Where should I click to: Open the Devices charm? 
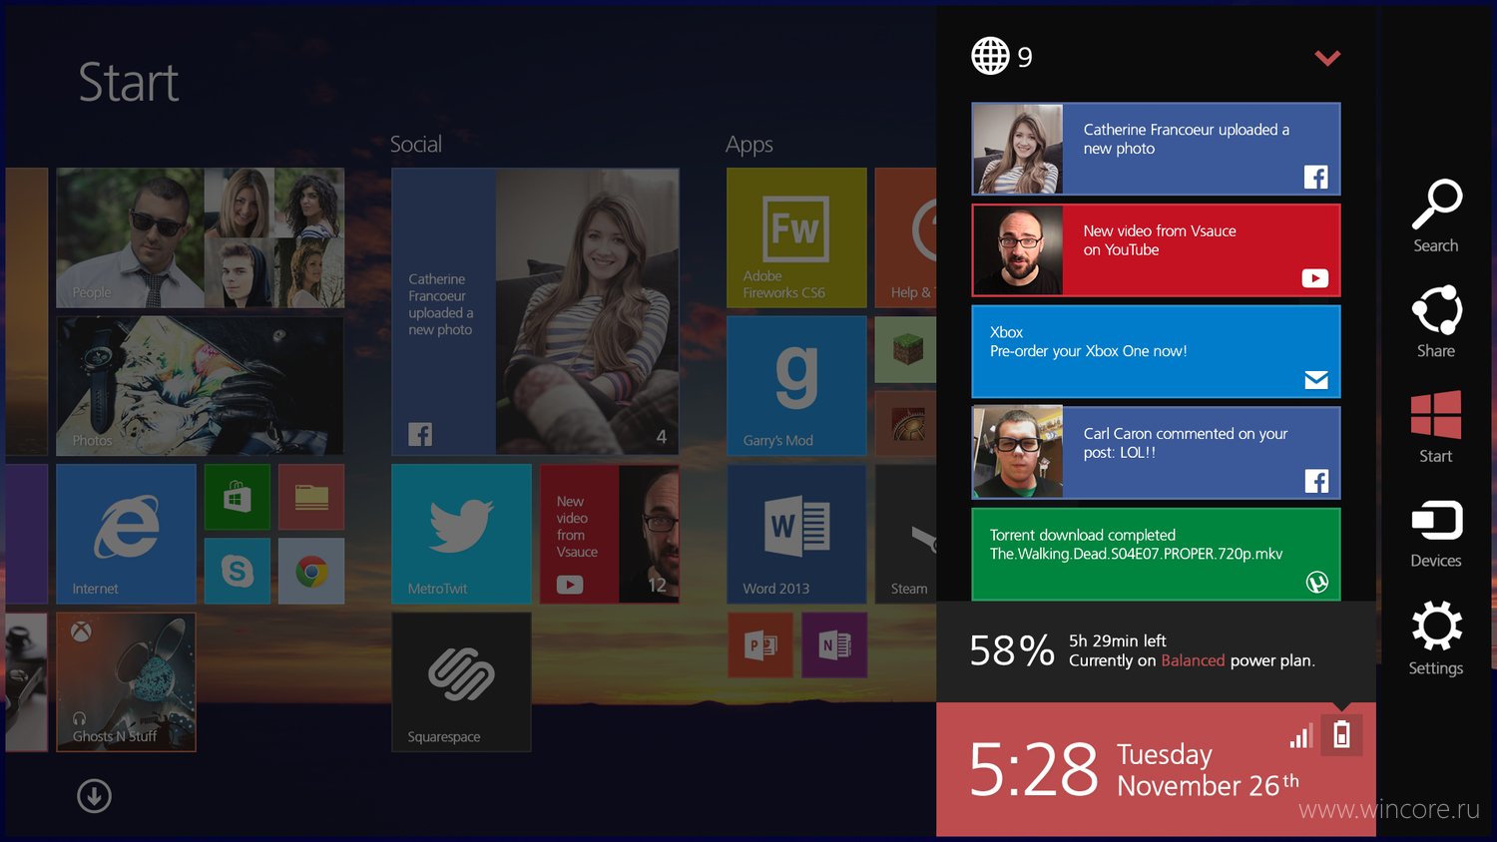pyautogui.click(x=1436, y=534)
